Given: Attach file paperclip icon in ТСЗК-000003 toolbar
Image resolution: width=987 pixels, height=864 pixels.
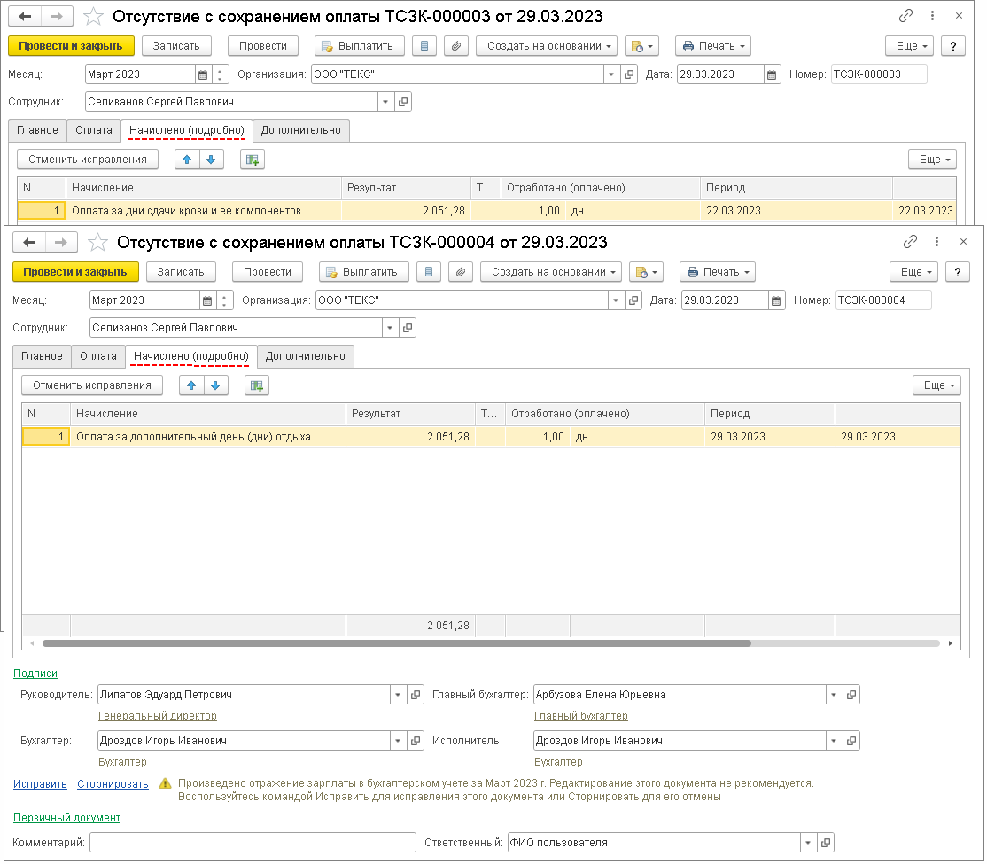Looking at the screenshot, I should tap(456, 46).
